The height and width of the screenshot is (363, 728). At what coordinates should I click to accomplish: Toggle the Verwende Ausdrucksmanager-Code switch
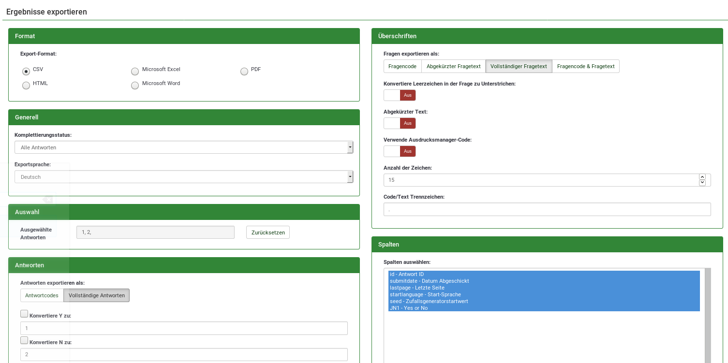[x=400, y=151]
